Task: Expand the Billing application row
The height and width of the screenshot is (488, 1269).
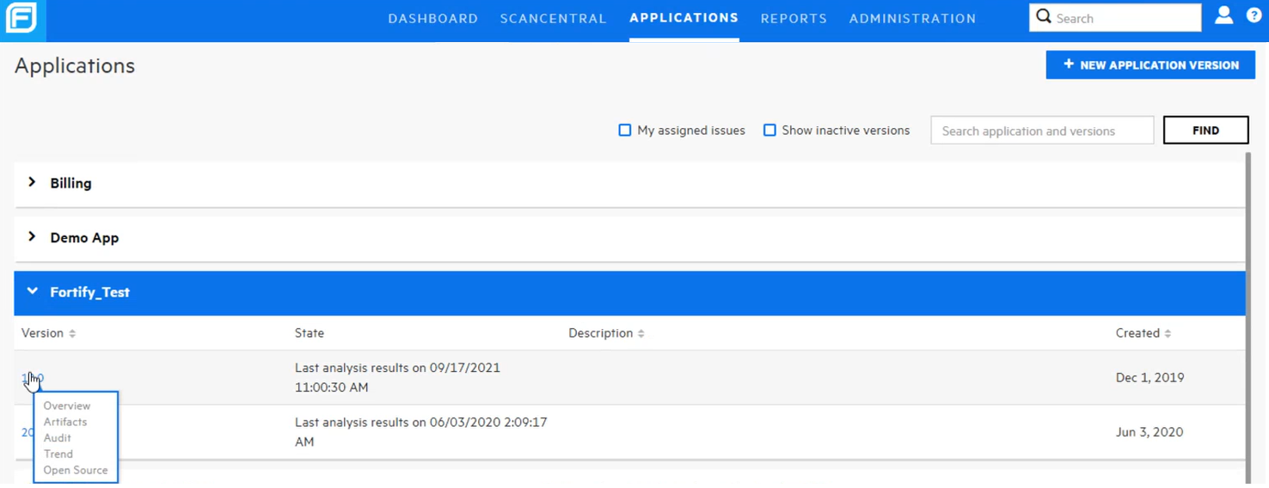Action: coord(629,183)
